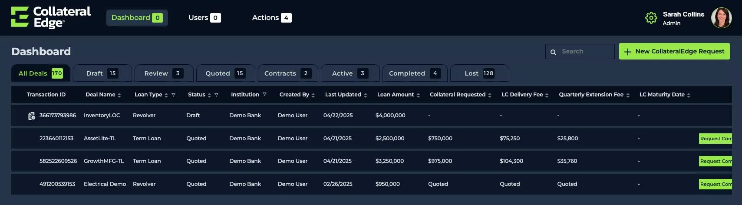The height and width of the screenshot is (205, 742).
Task: Switch to the Contracts tab
Action: tap(288, 73)
